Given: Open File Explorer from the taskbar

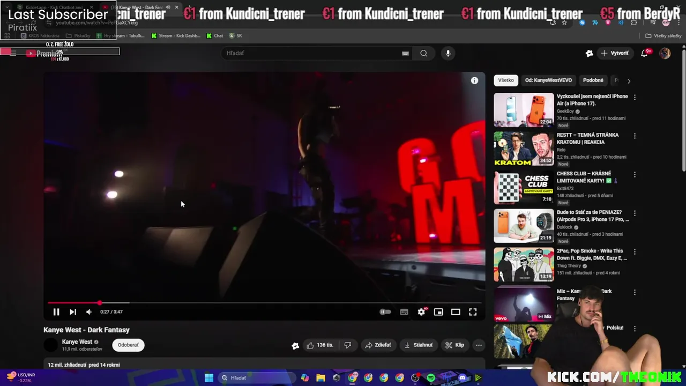Looking at the screenshot, I should click(320, 378).
